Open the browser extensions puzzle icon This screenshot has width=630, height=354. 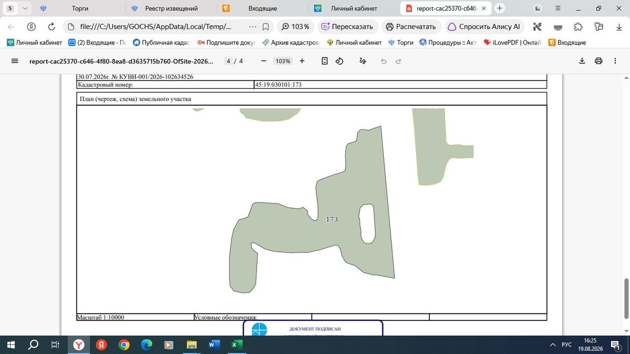click(x=578, y=27)
